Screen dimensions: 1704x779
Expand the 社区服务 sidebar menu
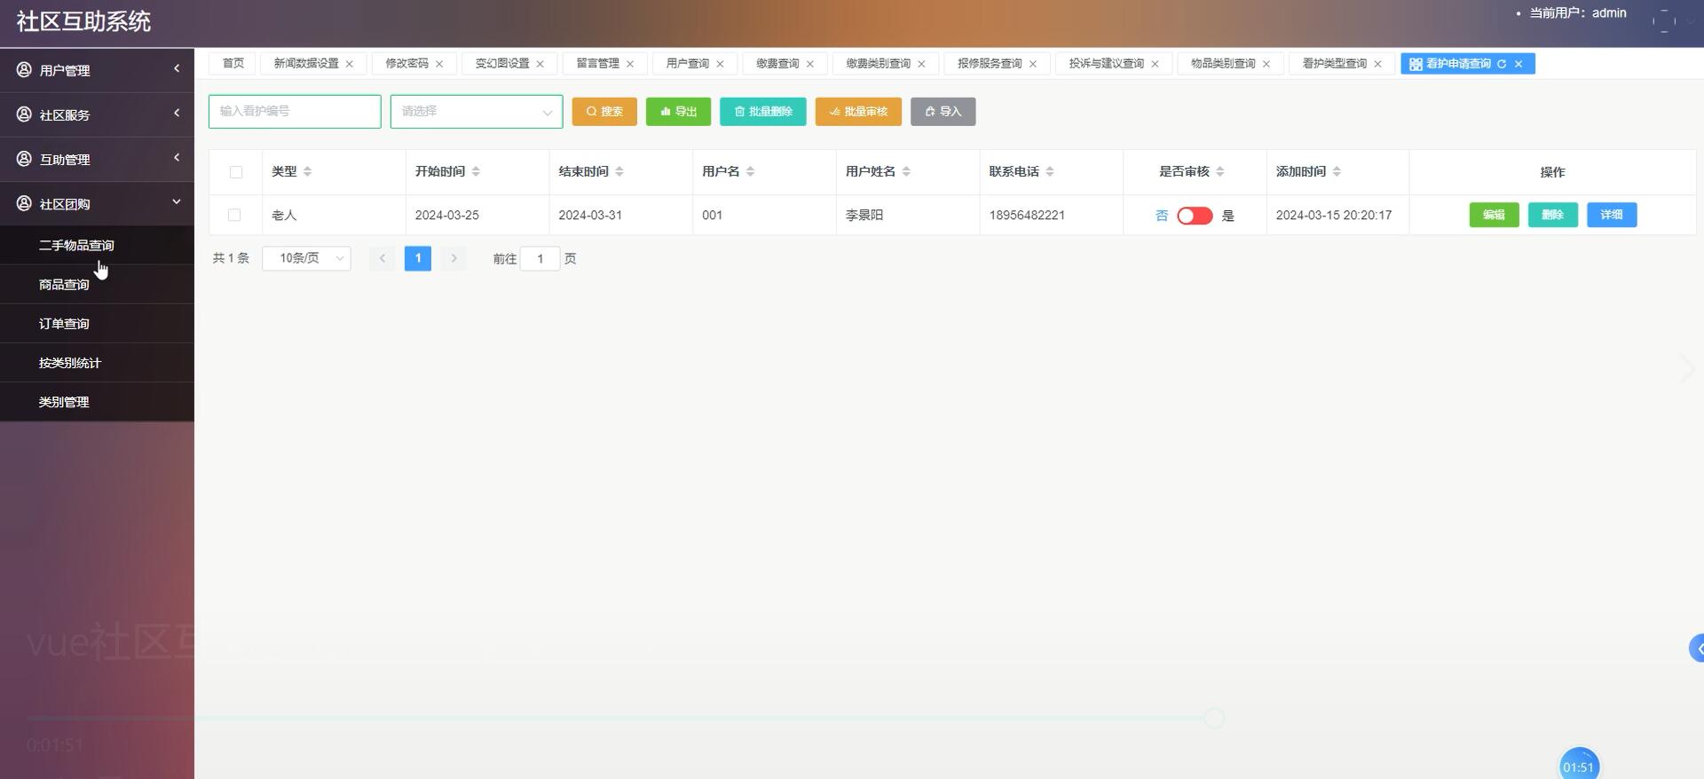click(97, 114)
